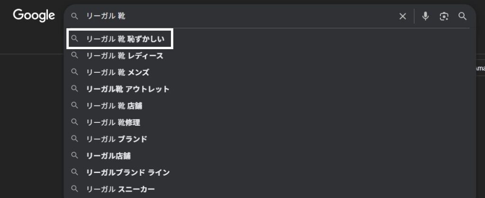Screen dimensions: 485x198
Task: Open Google Lens image search
Action: point(444,17)
